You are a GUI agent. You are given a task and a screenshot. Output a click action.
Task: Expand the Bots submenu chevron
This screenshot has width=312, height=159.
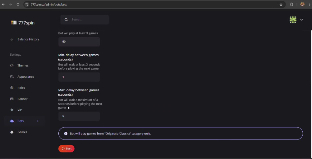(38, 121)
